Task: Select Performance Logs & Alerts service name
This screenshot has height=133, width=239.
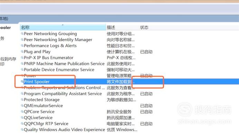Action: (x=50, y=46)
